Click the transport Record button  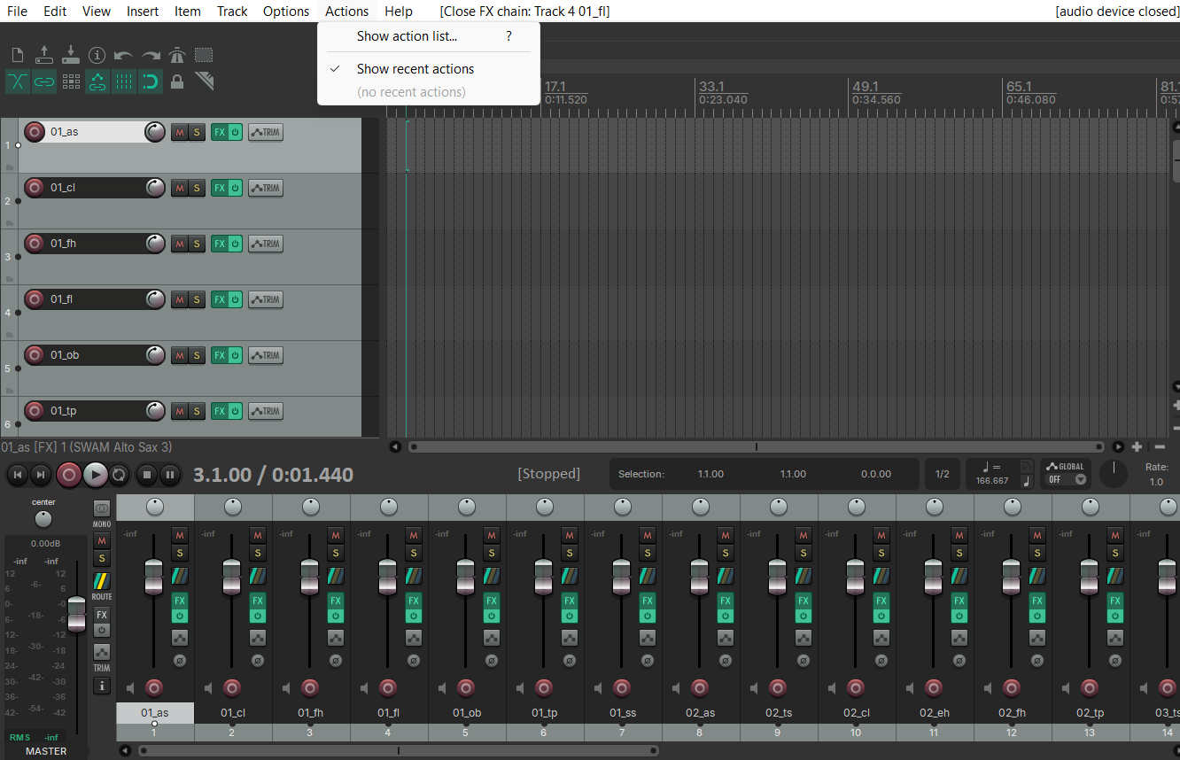coord(68,475)
